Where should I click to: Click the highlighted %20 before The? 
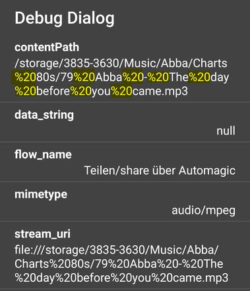(158, 77)
